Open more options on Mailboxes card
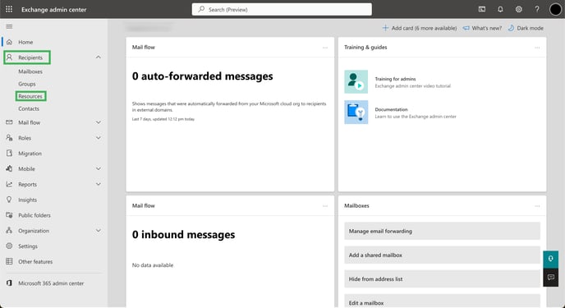565x308 pixels. (x=537, y=206)
